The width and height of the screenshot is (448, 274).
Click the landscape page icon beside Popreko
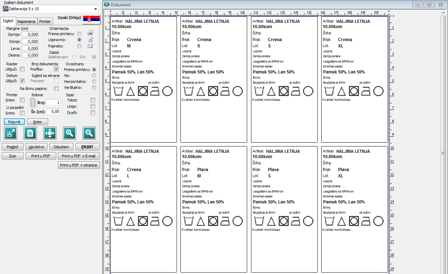(x=90, y=46)
